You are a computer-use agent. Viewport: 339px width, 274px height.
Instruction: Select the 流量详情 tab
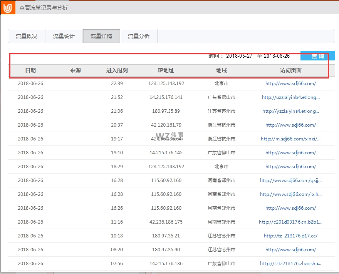[x=101, y=36]
